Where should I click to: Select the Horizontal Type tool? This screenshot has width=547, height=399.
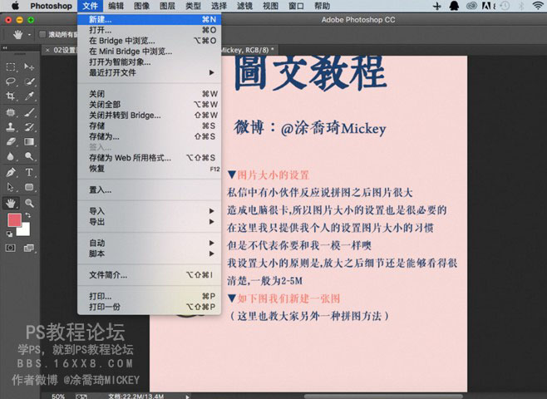click(29, 172)
